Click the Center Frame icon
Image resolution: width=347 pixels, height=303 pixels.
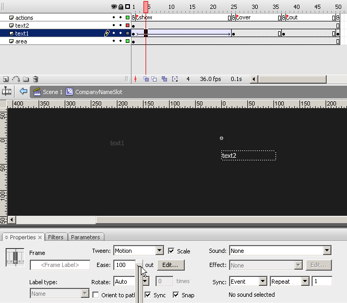pyautogui.click(x=135, y=79)
